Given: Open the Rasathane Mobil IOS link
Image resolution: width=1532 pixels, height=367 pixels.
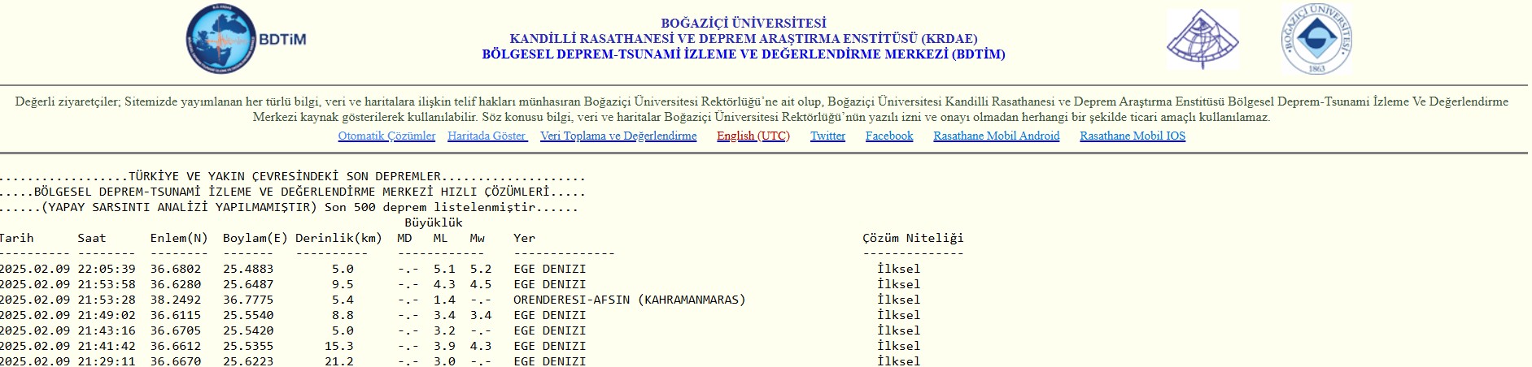Looking at the screenshot, I should pyautogui.click(x=1132, y=136).
